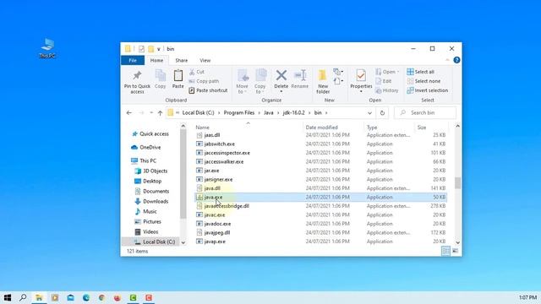Switch to the Share ribbon tab
541x304 pixels.
pos(182,60)
